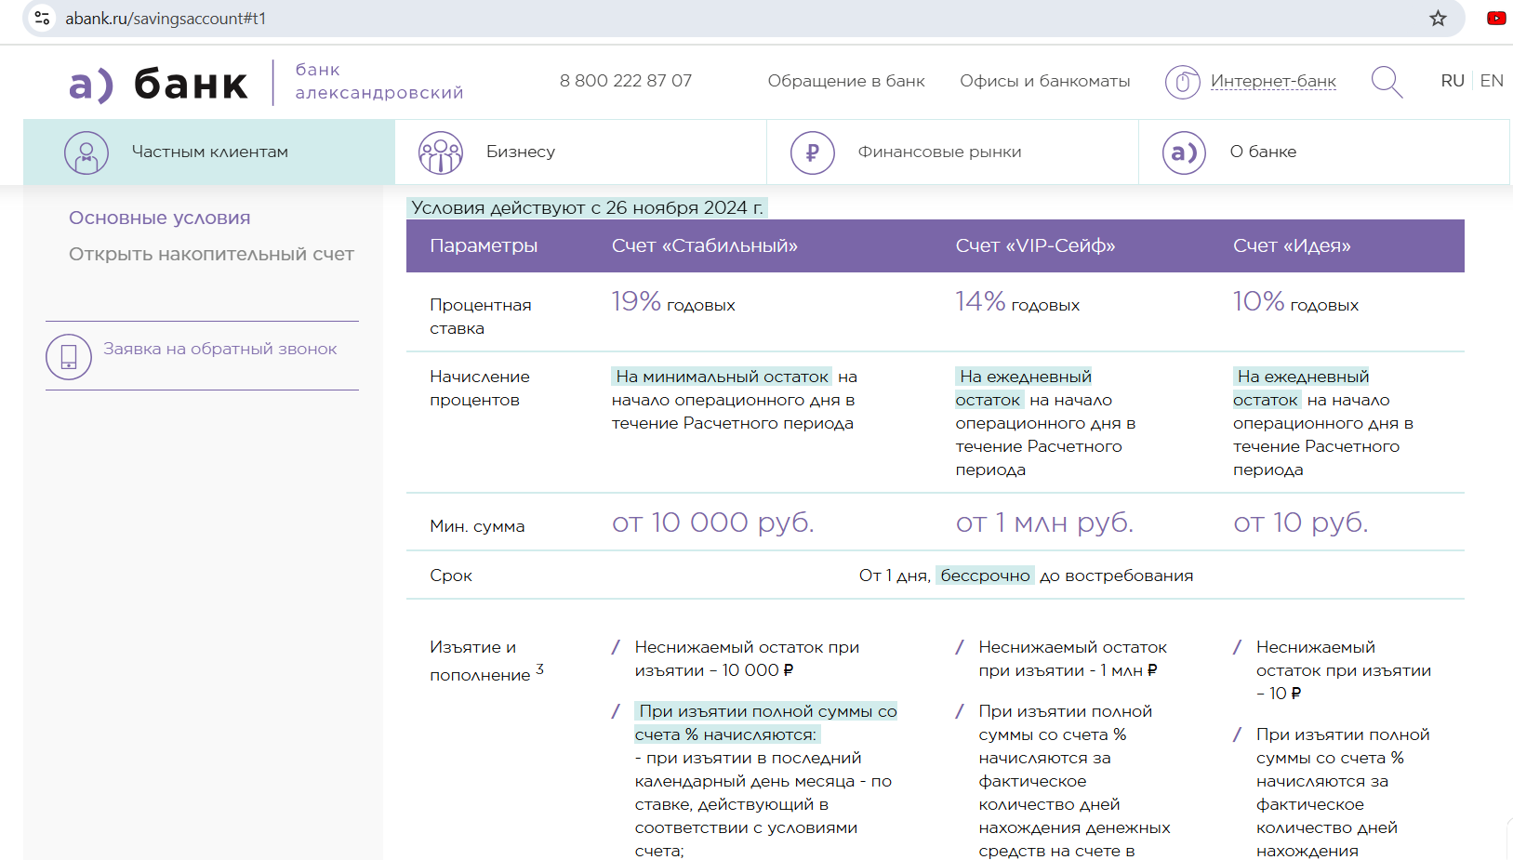Click 'Открыть накопительный счет' sidebar link

211,254
